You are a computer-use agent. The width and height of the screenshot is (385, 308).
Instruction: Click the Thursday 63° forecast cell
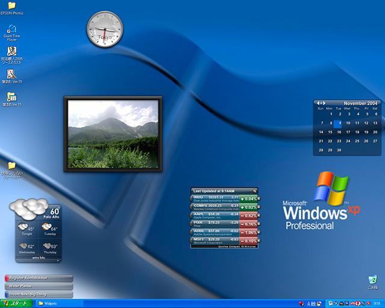[x=50, y=248]
